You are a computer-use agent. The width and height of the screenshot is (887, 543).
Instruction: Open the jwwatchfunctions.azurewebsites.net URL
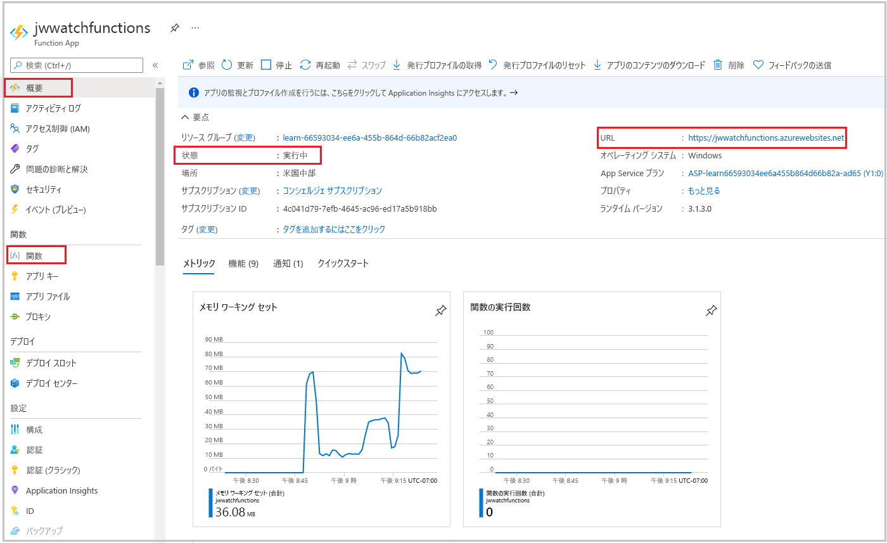[x=766, y=137]
